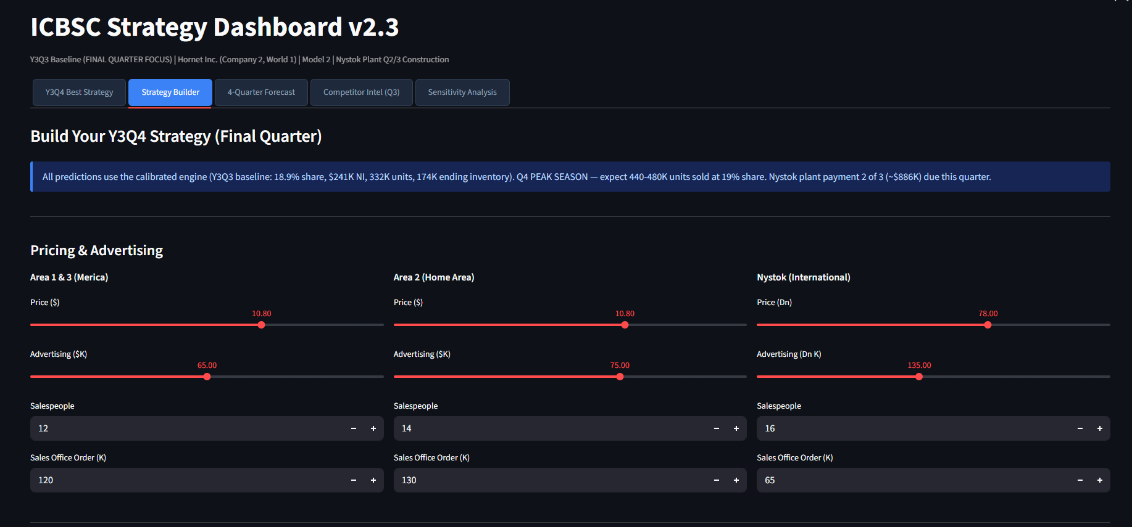Click Nystok Advertising (Dn K) slider handle
The image size is (1132, 527).
tap(919, 377)
